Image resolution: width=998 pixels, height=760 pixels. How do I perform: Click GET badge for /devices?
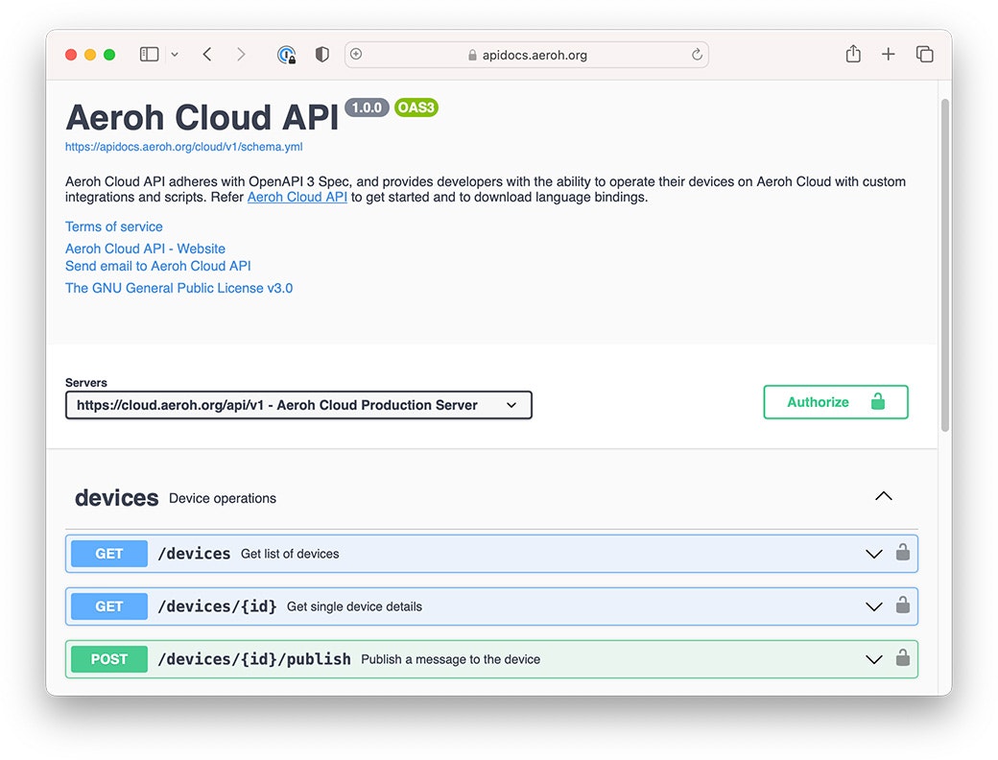tap(108, 554)
